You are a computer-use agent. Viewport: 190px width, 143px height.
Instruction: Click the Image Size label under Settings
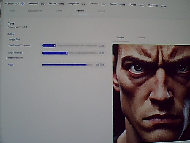coord(14,39)
